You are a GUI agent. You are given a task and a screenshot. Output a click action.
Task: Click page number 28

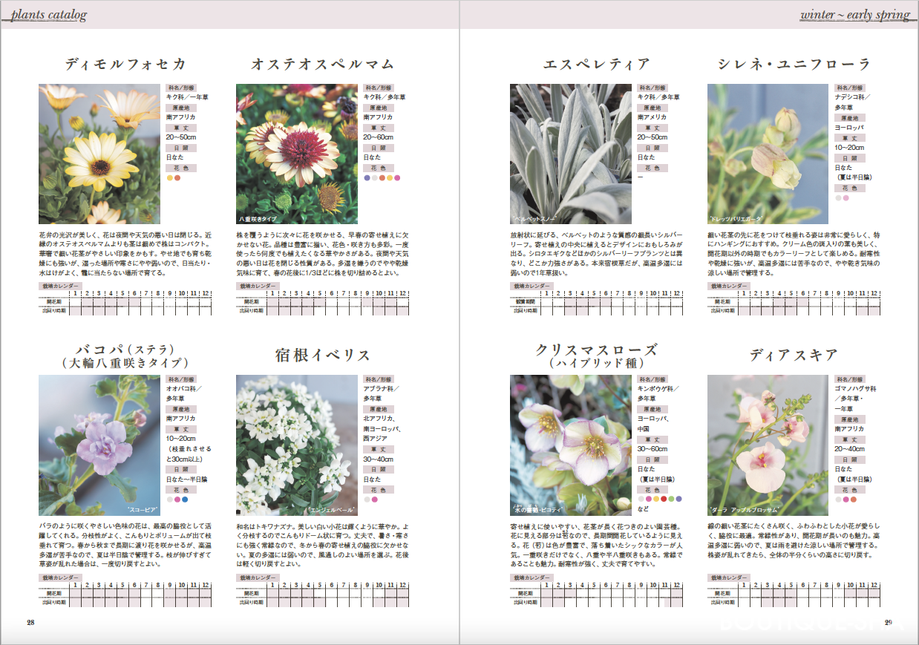pos(31,622)
